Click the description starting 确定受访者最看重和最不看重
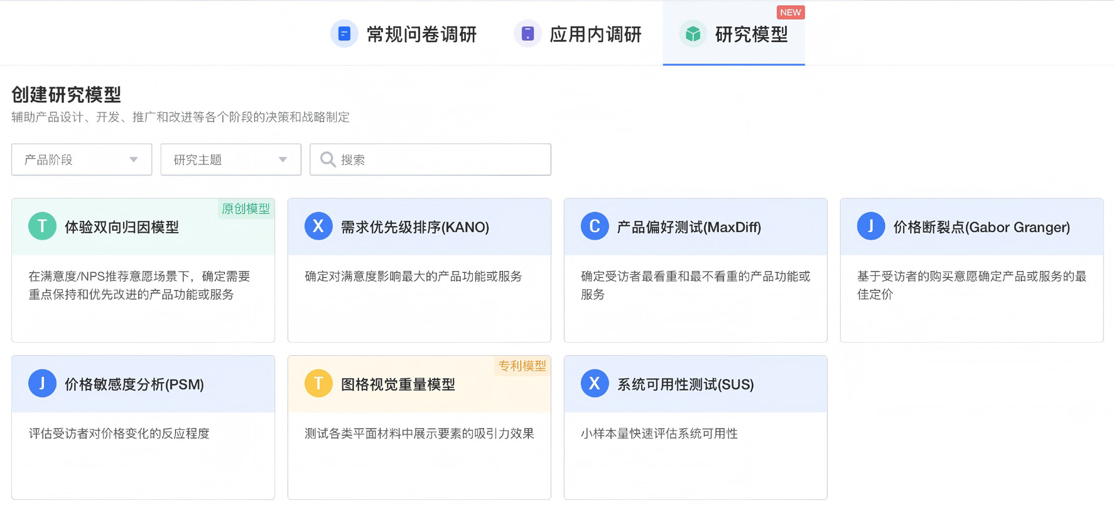 tap(696, 285)
